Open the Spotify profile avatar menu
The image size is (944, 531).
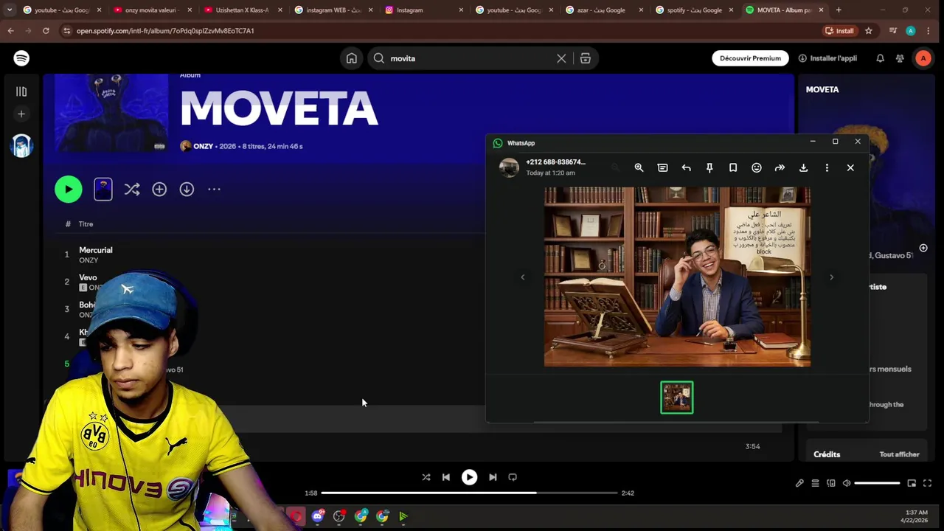pos(923,58)
